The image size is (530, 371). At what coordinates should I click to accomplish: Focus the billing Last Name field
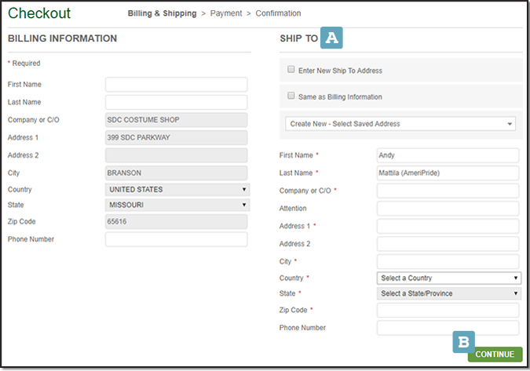pos(177,102)
